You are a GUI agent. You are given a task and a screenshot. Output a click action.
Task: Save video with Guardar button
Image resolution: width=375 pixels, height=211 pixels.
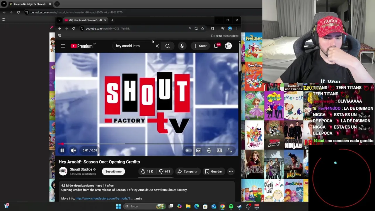tap(213, 171)
